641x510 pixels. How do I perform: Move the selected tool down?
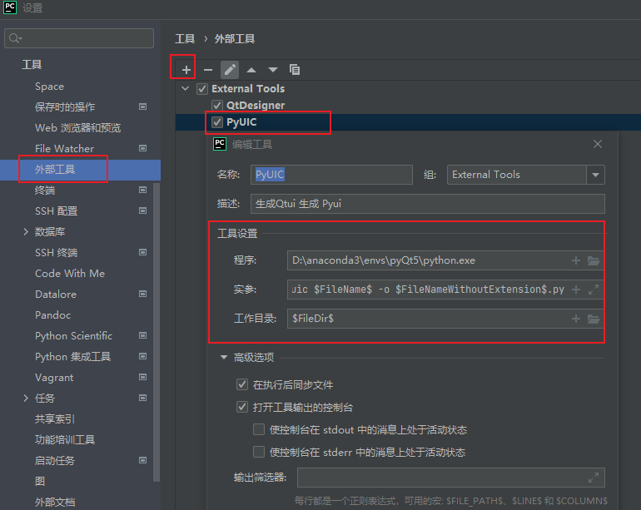click(273, 70)
